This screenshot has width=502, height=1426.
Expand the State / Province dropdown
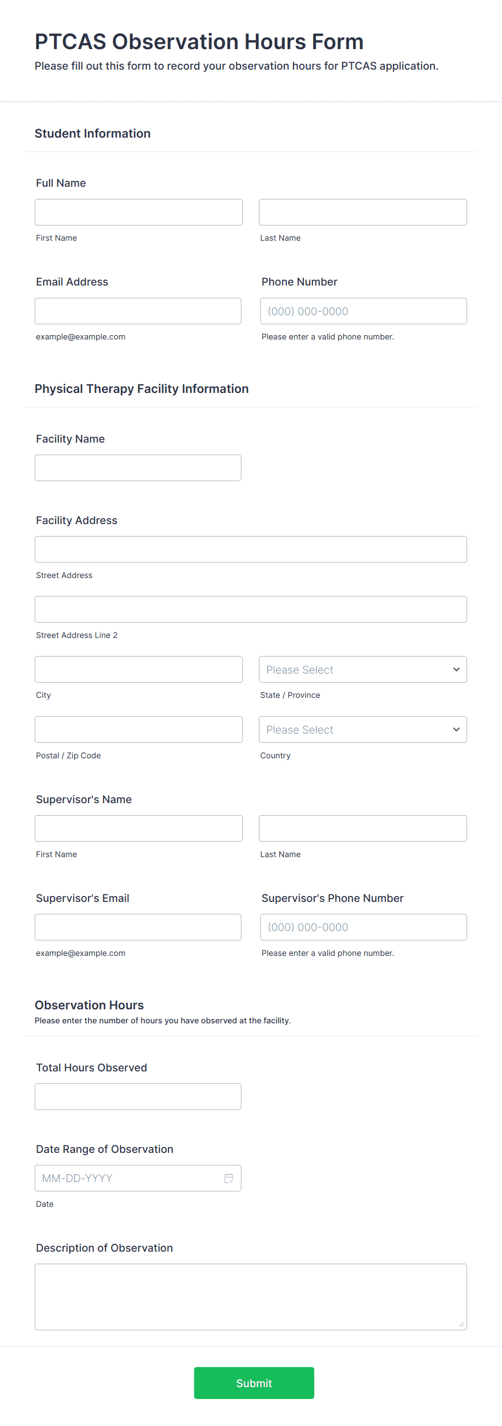pos(363,669)
